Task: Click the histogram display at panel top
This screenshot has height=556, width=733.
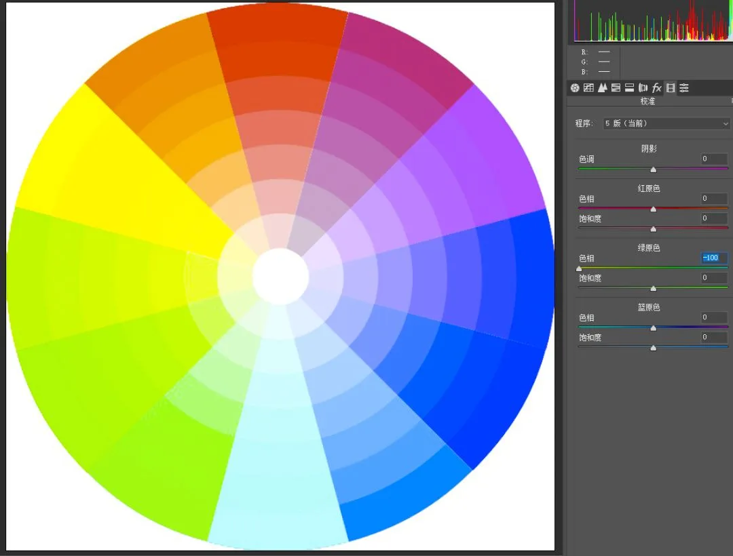Action: 653,20
